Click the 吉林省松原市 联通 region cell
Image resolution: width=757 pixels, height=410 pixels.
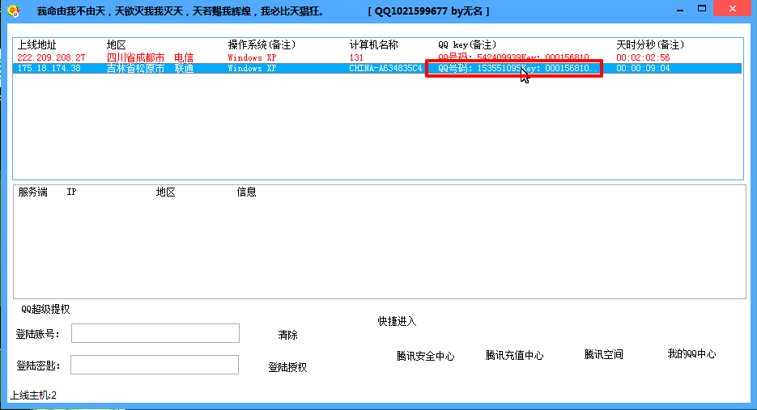(x=150, y=68)
